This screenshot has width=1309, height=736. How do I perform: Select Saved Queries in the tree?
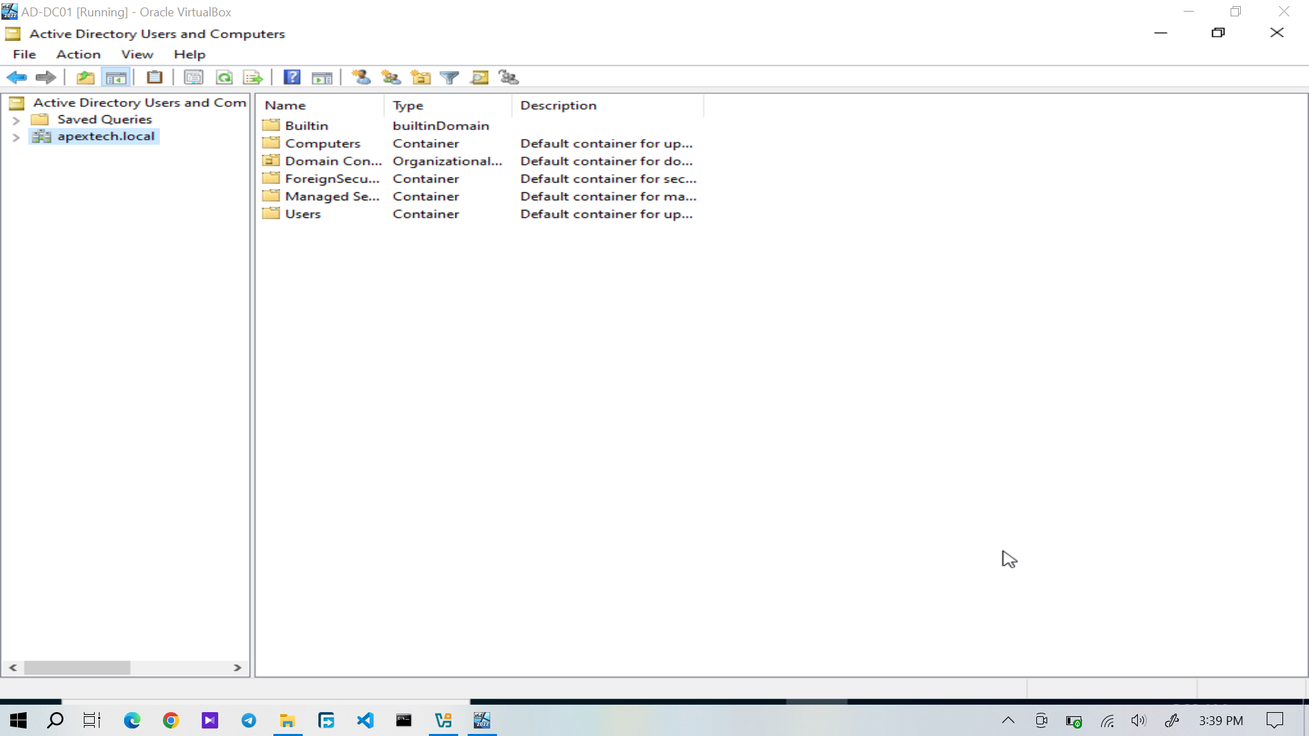point(104,120)
